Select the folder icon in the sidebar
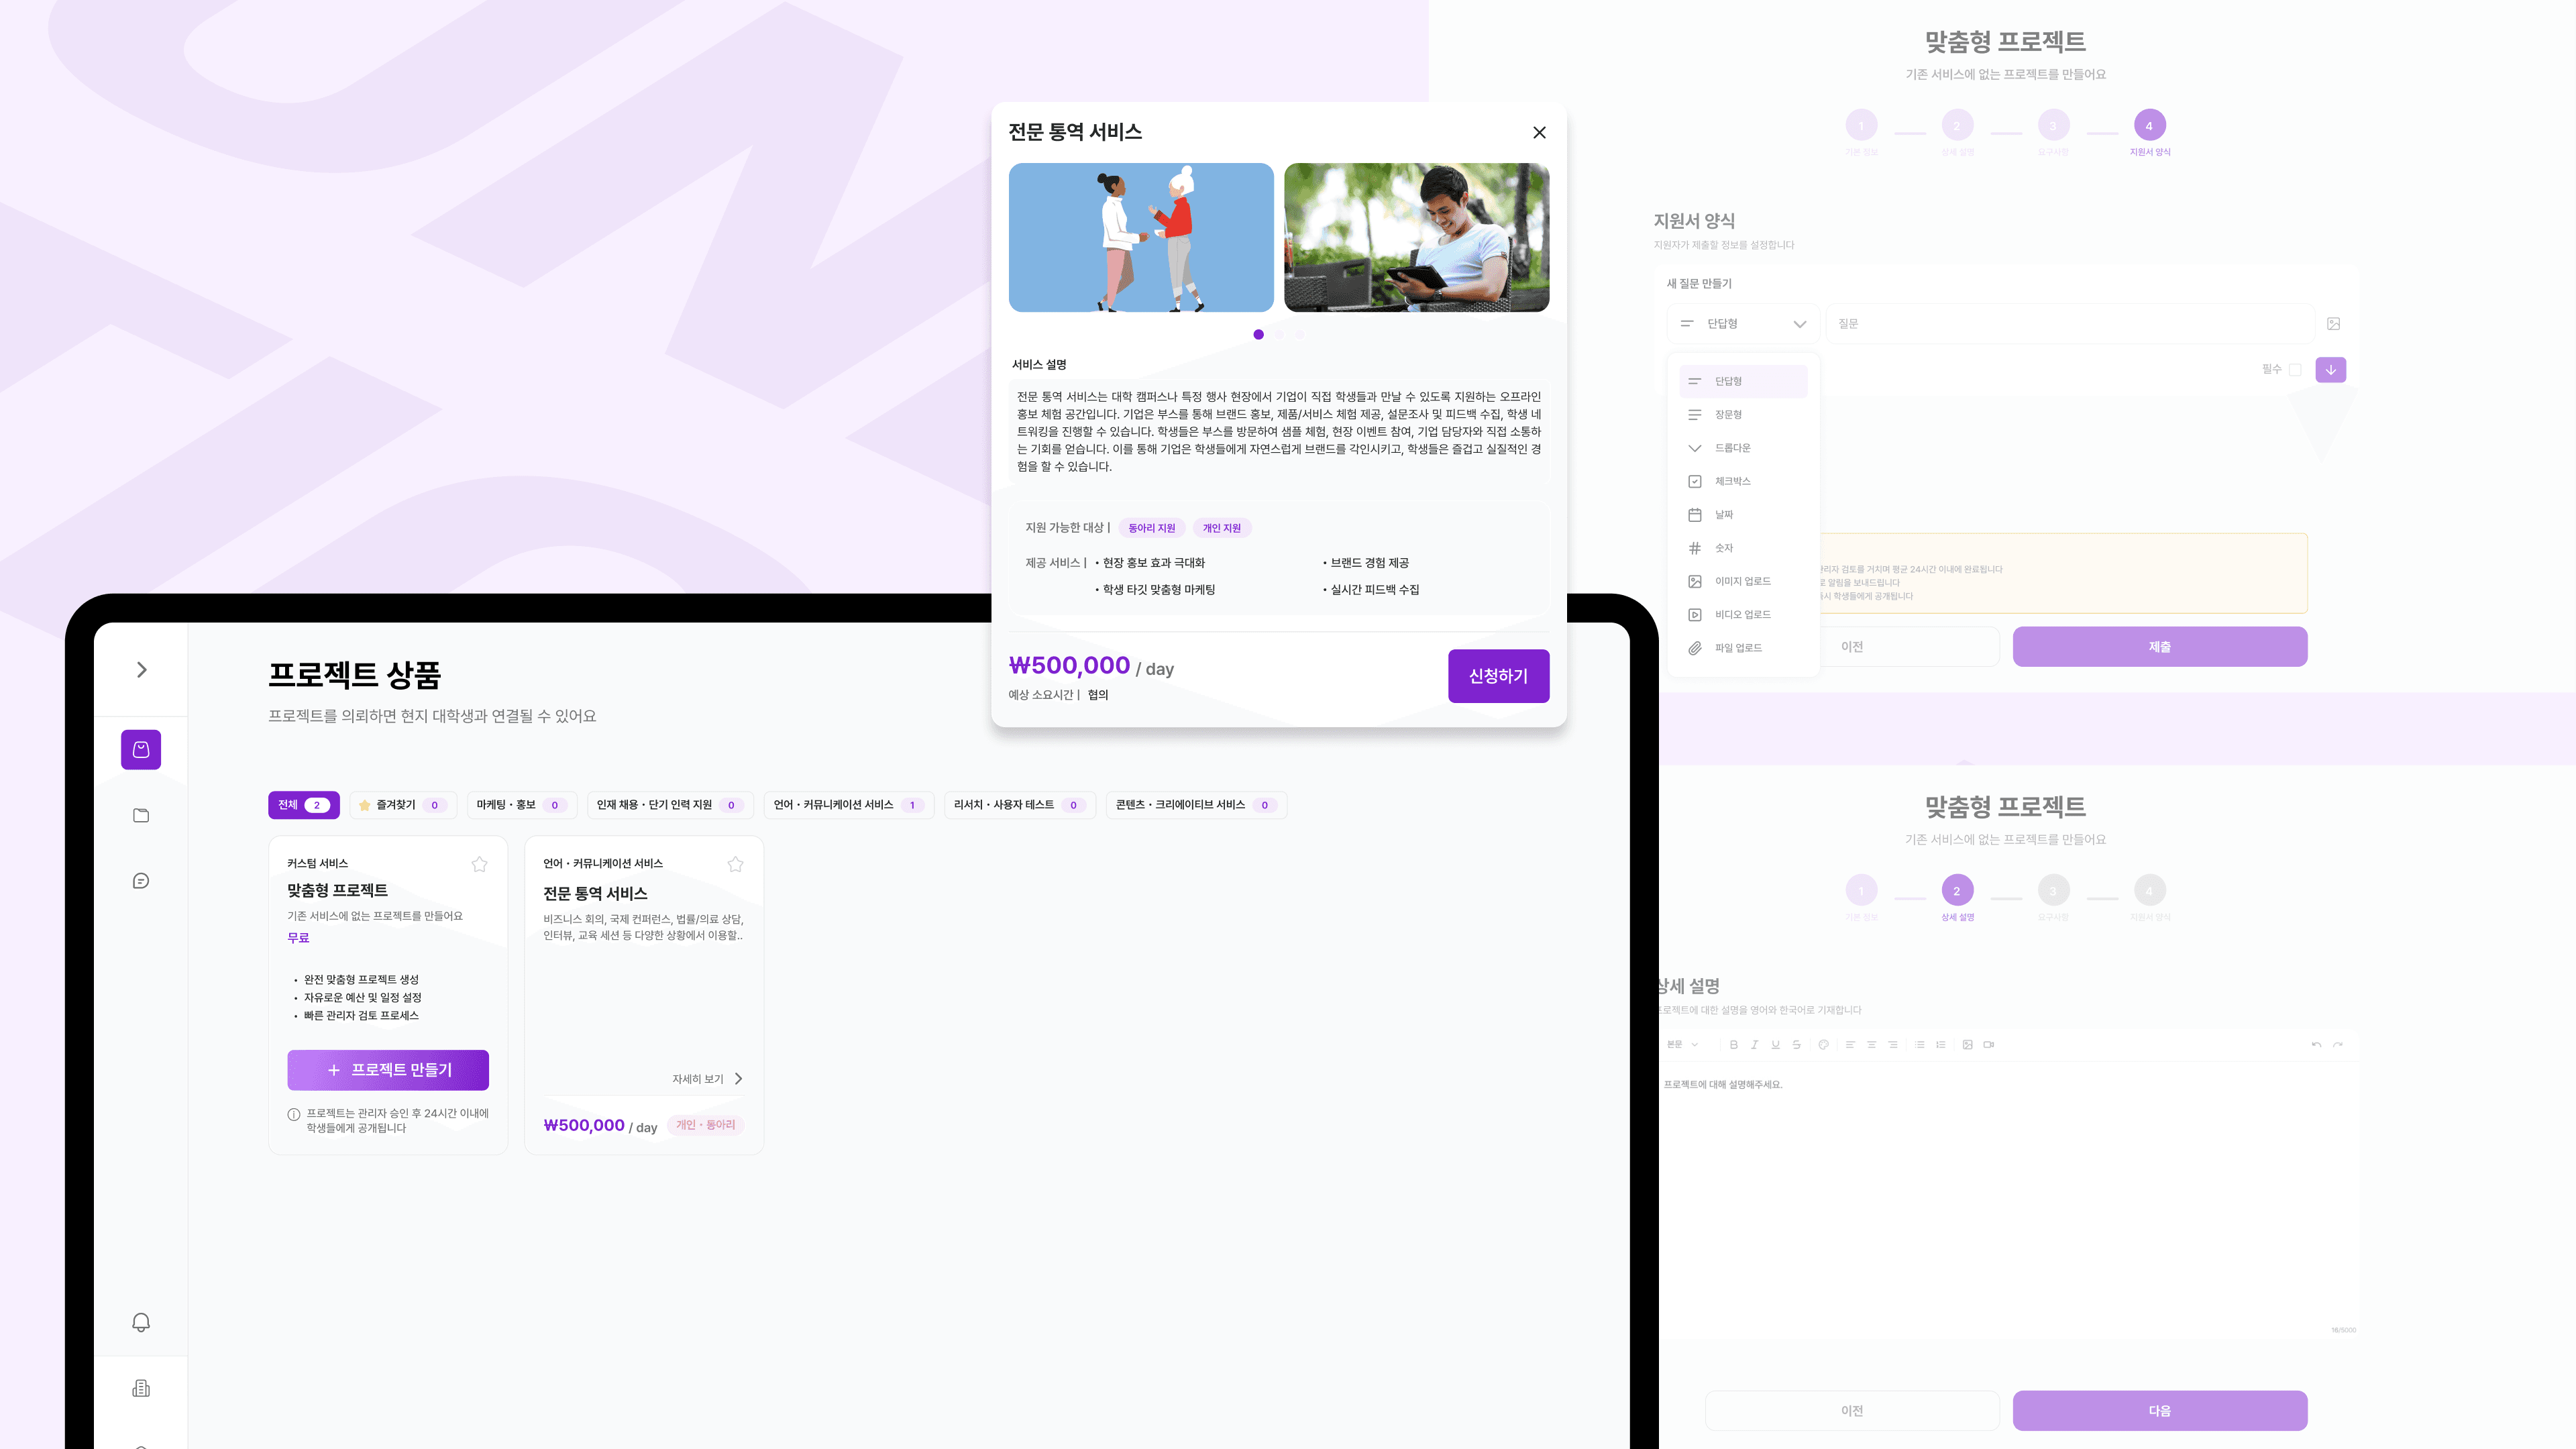 [141, 815]
